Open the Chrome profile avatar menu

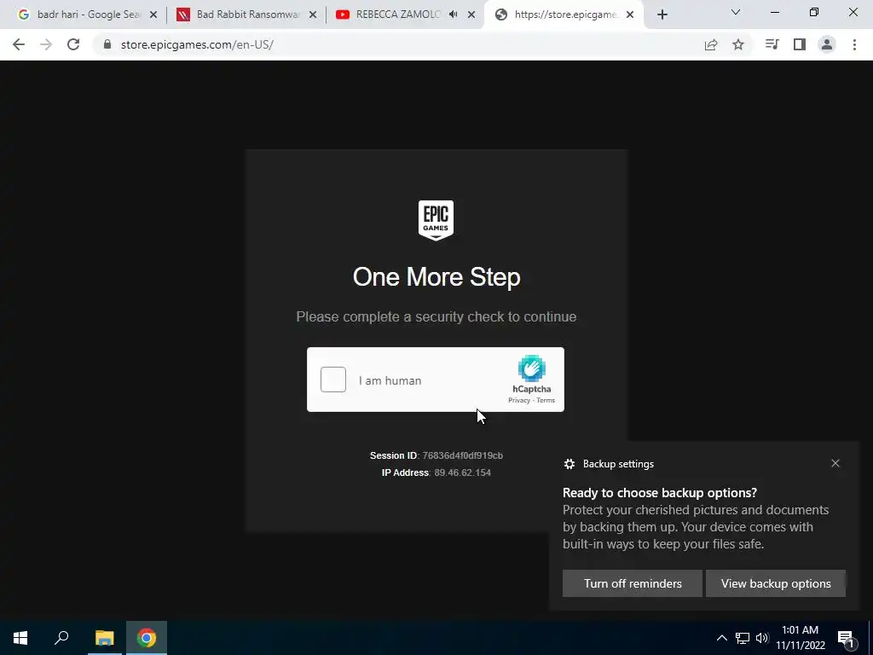[827, 44]
